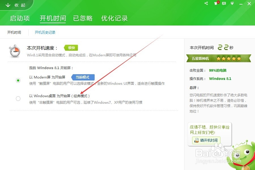
Task: Click the 晒开机时间 share button
Action: (x=206, y=140)
